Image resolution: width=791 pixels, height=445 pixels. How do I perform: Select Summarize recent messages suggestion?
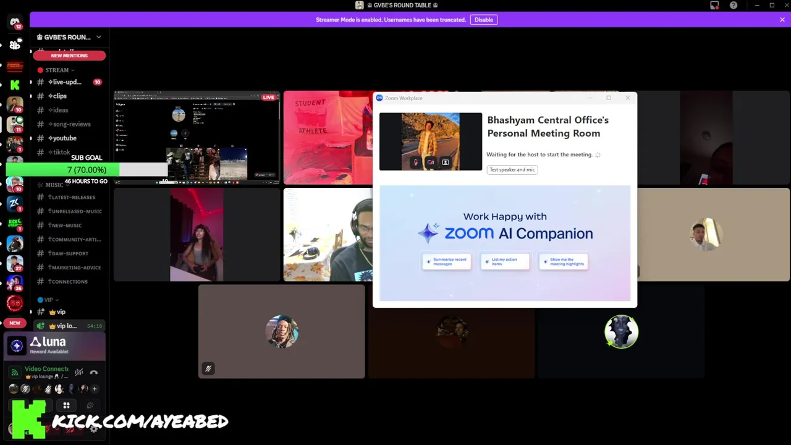[x=447, y=262]
